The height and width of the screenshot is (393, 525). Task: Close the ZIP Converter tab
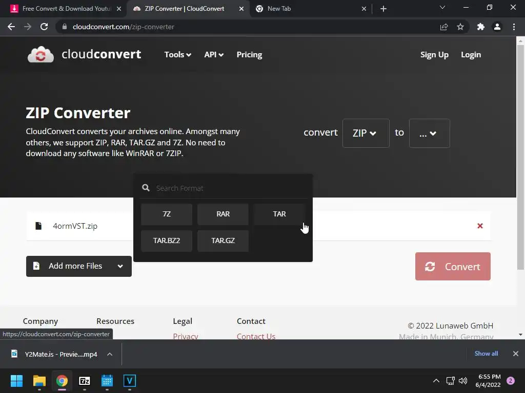pos(241,9)
